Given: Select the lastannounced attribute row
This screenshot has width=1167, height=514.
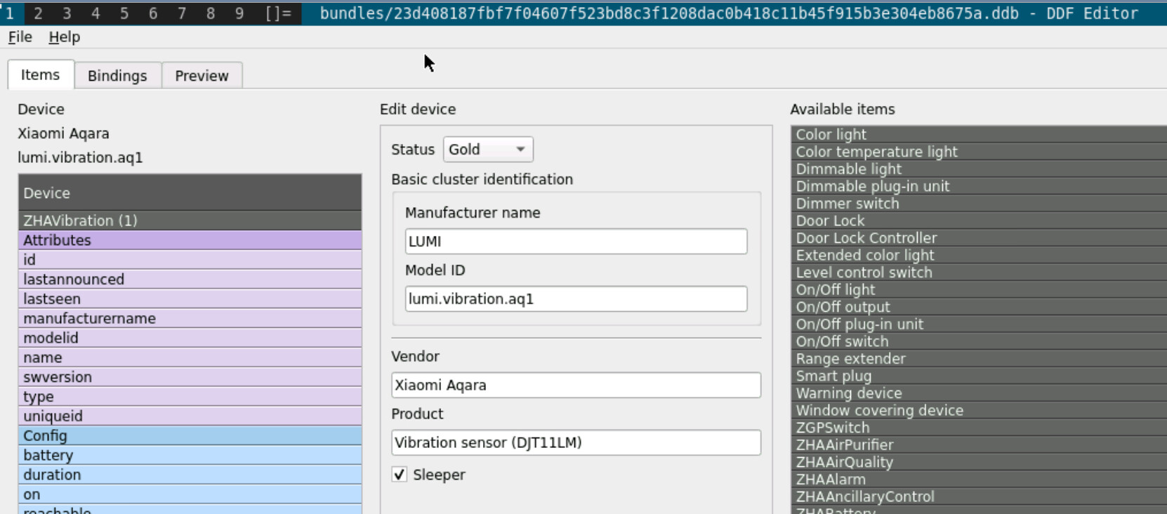Looking at the screenshot, I should [x=190, y=279].
